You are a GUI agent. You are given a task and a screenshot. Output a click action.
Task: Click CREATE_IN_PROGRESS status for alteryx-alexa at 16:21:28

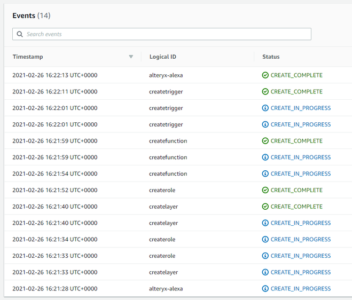coord(301,289)
